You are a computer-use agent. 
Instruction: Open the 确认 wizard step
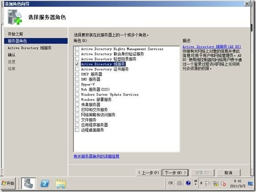coord(11,55)
